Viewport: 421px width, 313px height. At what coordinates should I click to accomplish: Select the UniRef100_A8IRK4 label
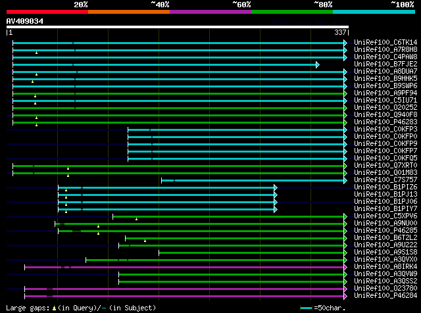tap(385, 267)
